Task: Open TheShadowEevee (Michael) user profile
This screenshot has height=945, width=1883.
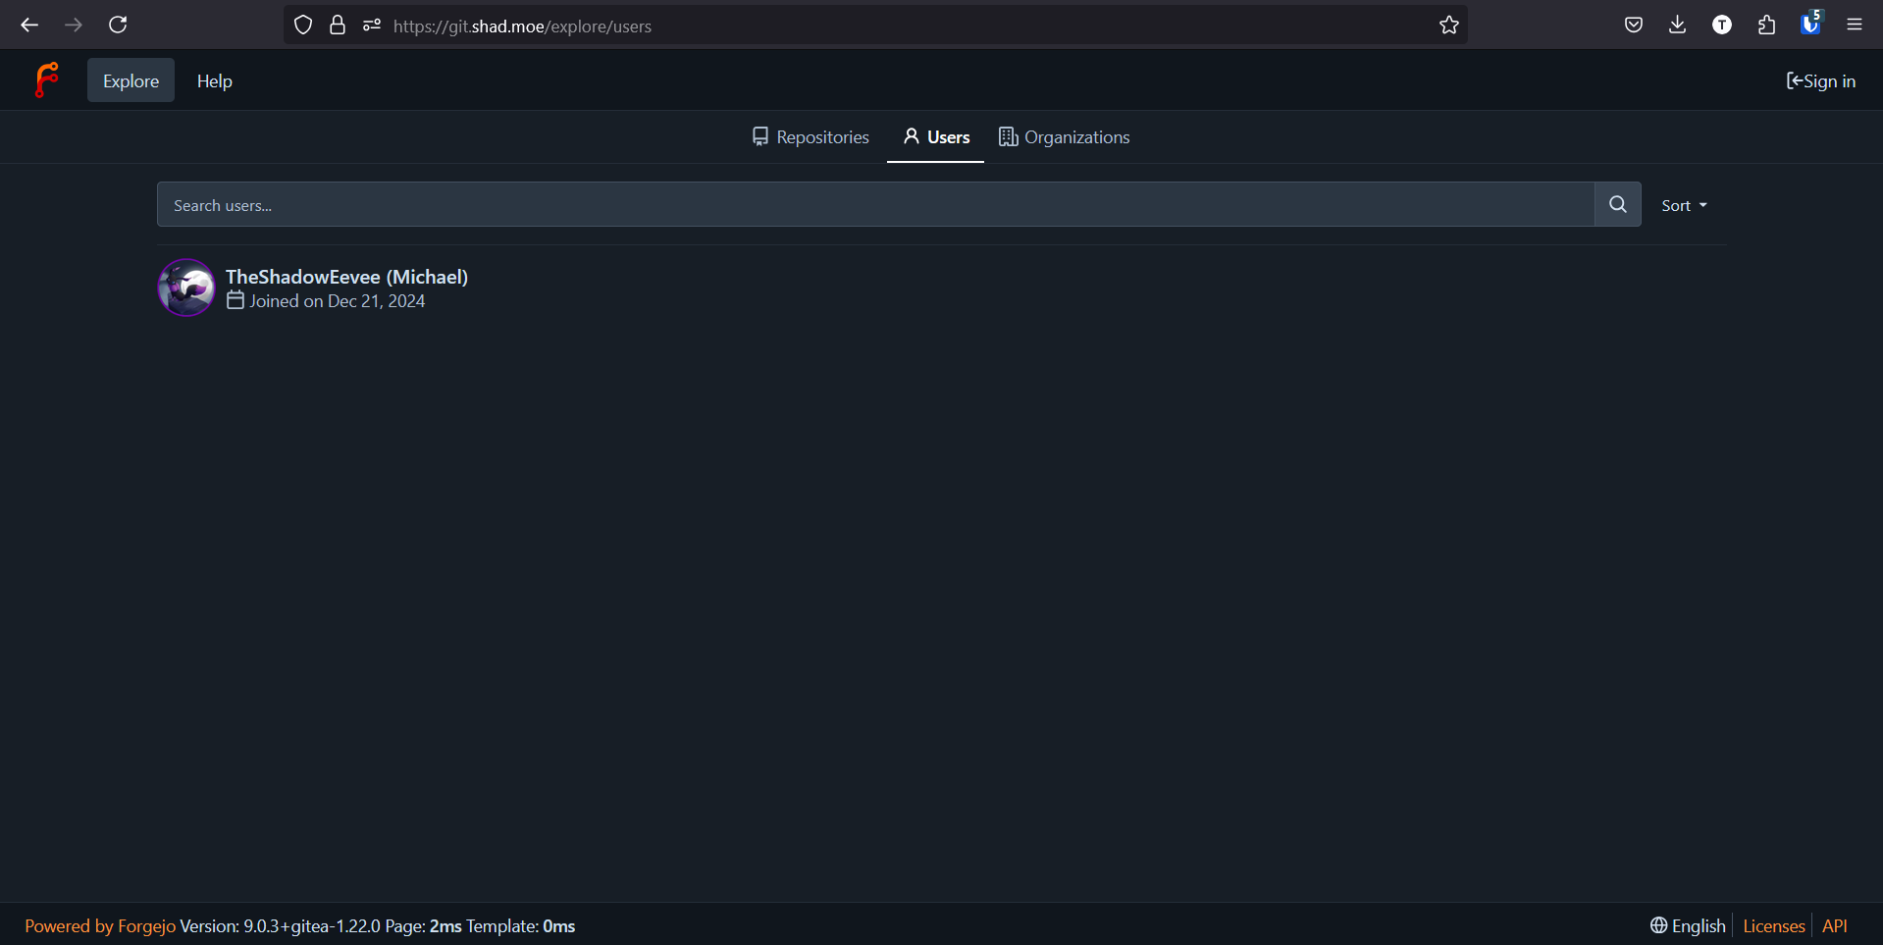Action: (x=346, y=277)
